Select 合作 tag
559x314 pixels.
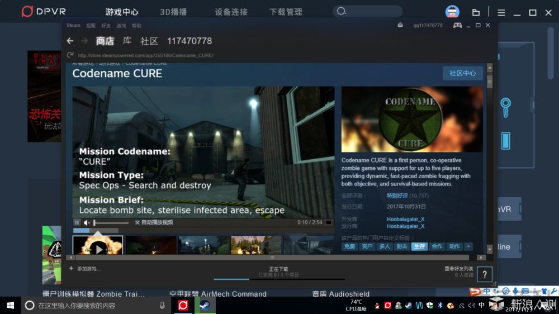click(437, 246)
